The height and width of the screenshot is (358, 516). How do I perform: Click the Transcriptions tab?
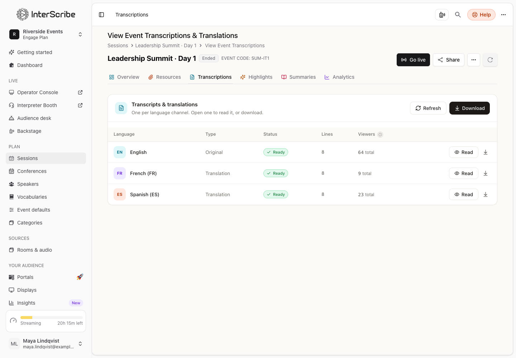(211, 77)
